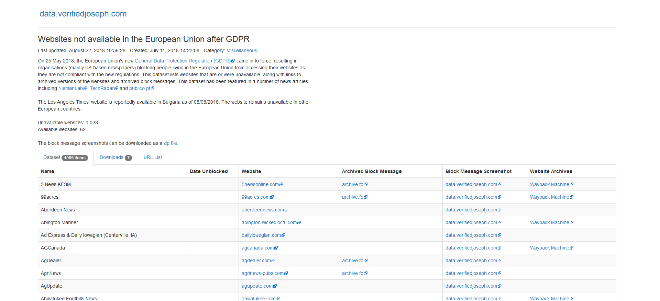This screenshot has width=660, height=301.
Task: Open the data.verifiedjoseph.com site title link
Action: [x=83, y=14]
